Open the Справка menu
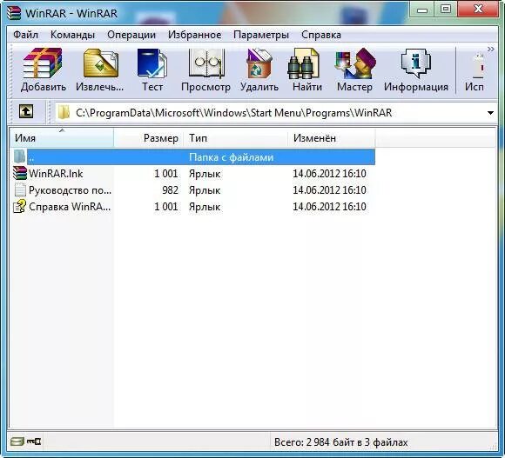The width and height of the screenshot is (505, 458). pos(321,35)
